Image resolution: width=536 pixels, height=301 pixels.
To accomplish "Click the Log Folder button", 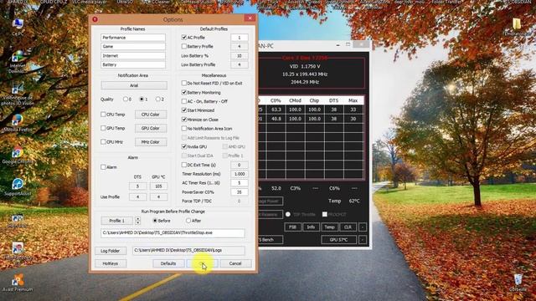I will tap(111, 251).
